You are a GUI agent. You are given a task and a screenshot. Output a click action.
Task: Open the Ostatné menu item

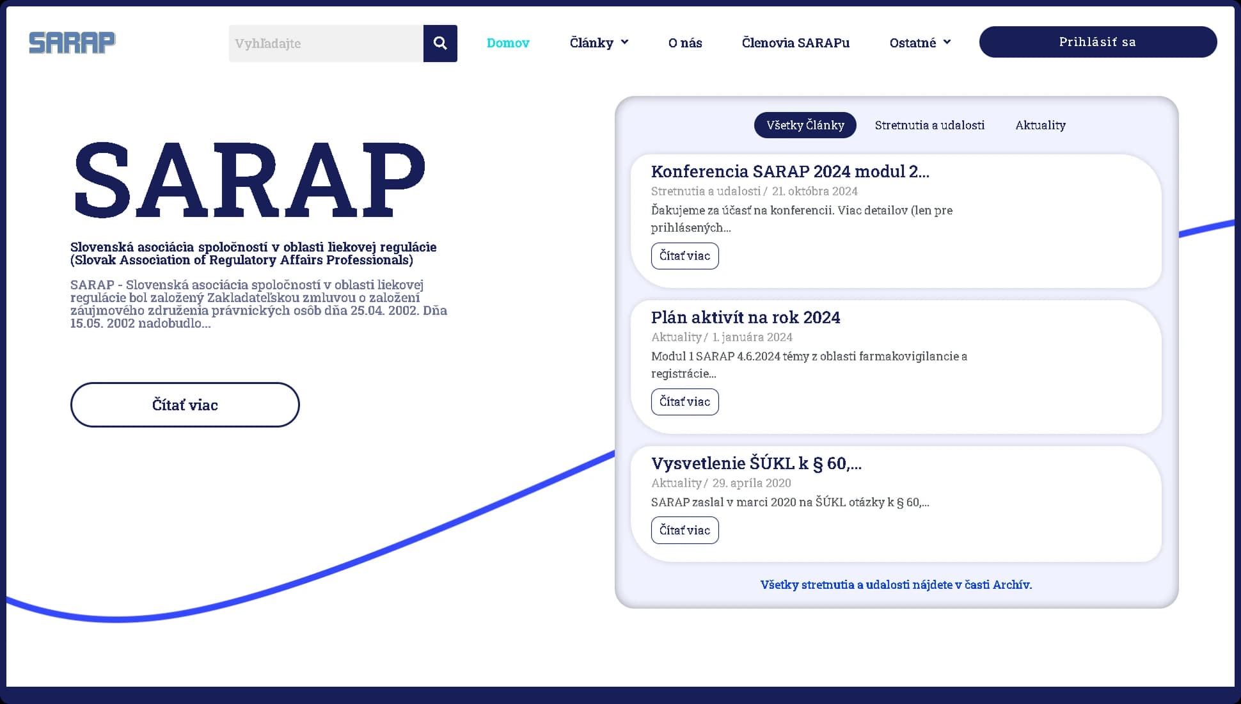[x=913, y=43]
